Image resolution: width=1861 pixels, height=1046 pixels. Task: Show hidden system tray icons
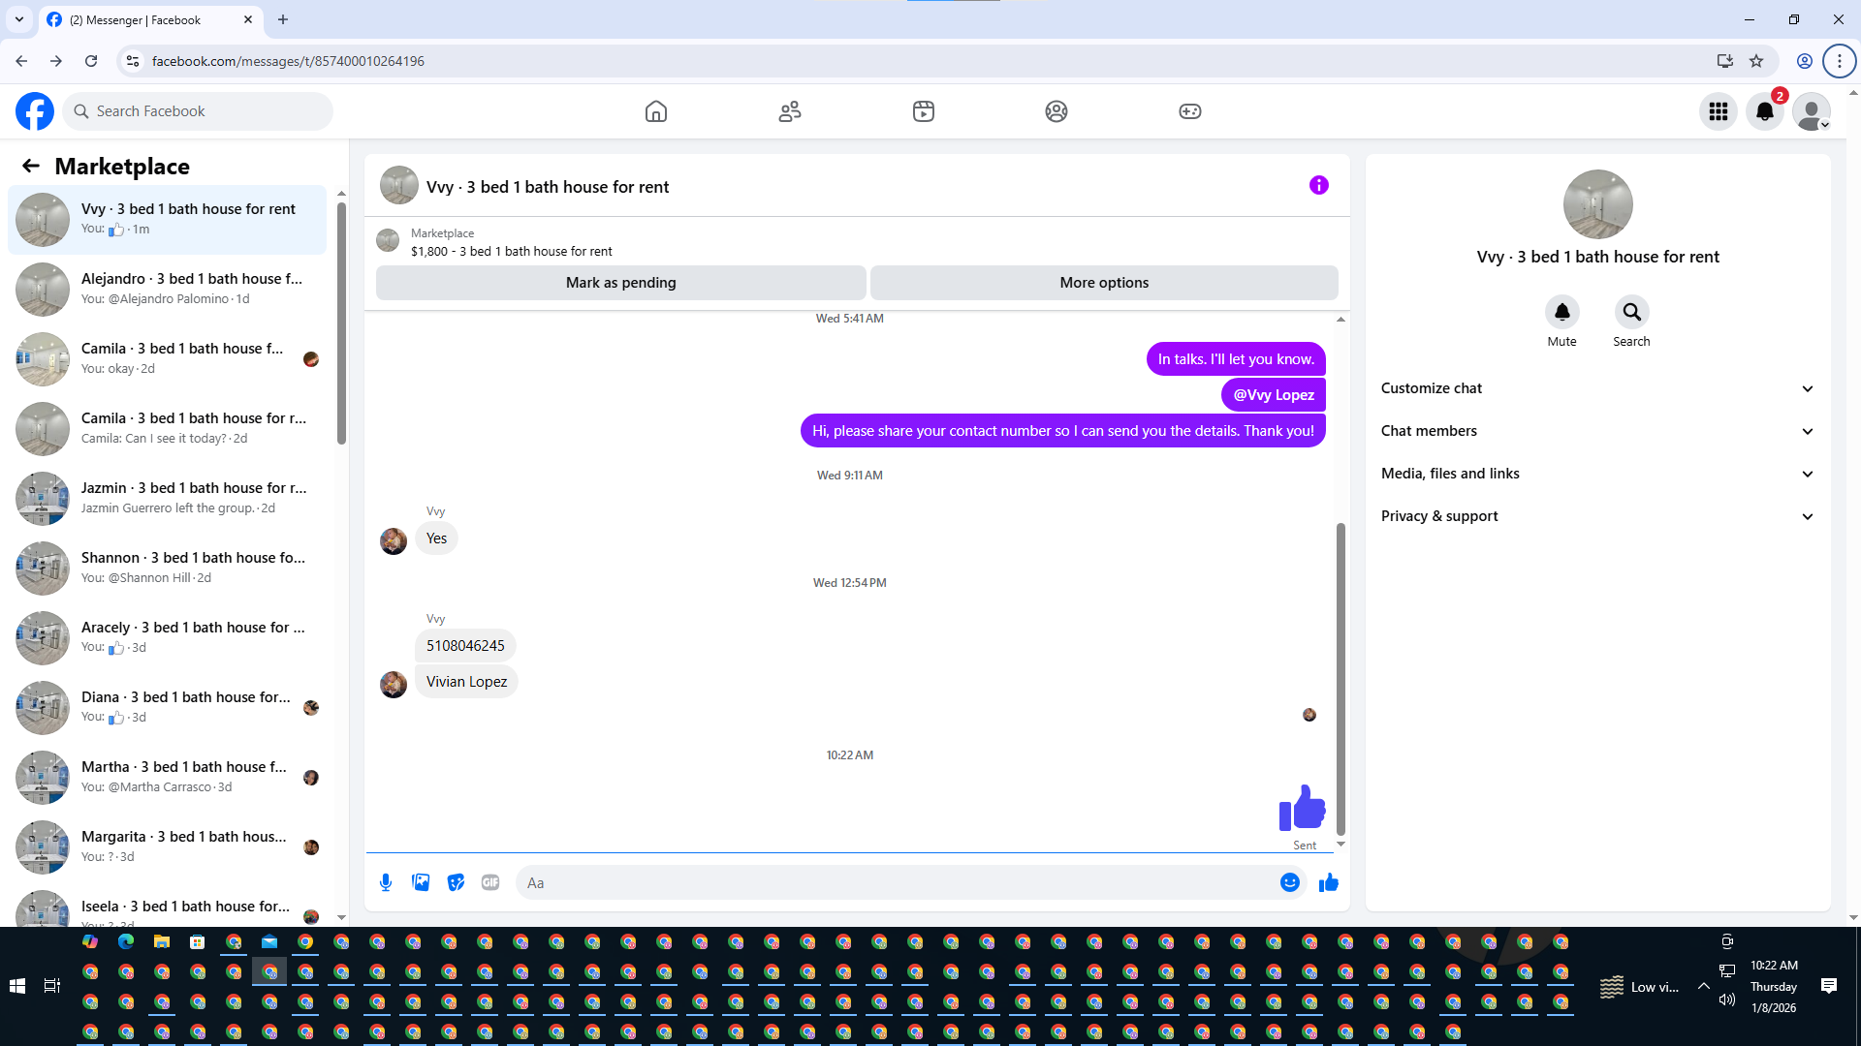click(1703, 986)
